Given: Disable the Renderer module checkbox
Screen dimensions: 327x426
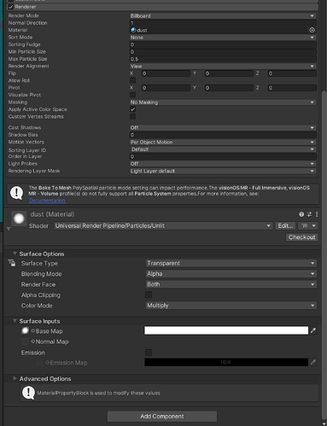Looking at the screenshot, I should (11, 7).
